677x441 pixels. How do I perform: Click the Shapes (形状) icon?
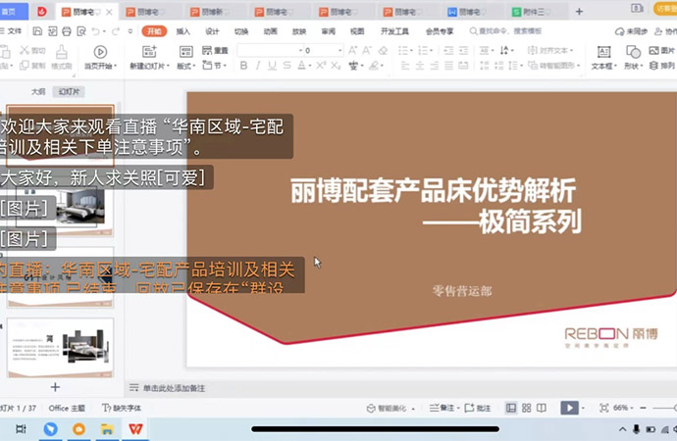[633, 52]
